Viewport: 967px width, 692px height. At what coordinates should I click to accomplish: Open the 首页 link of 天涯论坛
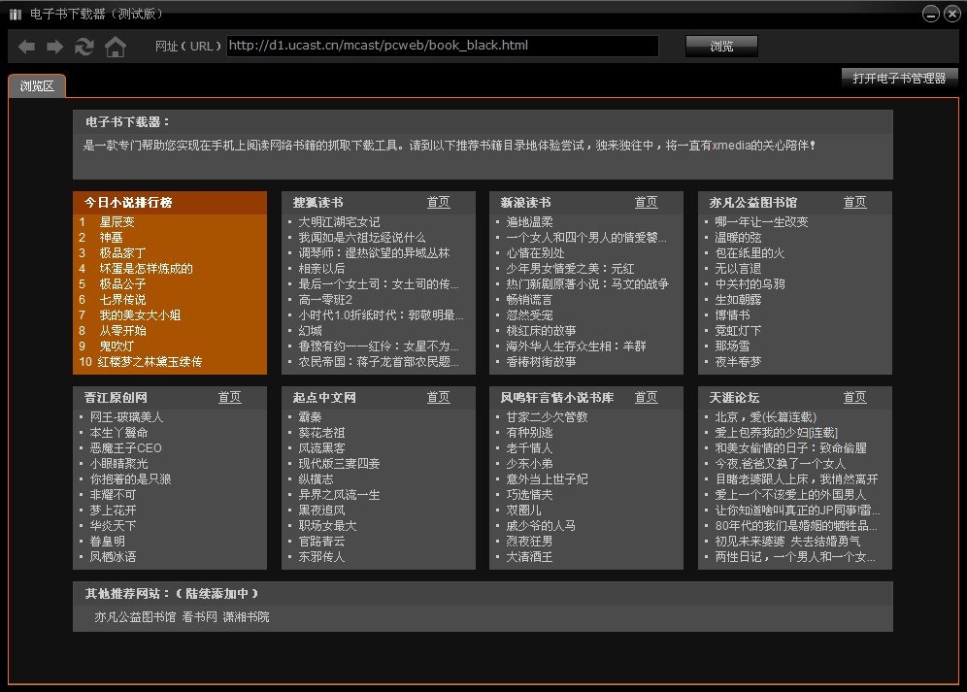tap(854, 397)
